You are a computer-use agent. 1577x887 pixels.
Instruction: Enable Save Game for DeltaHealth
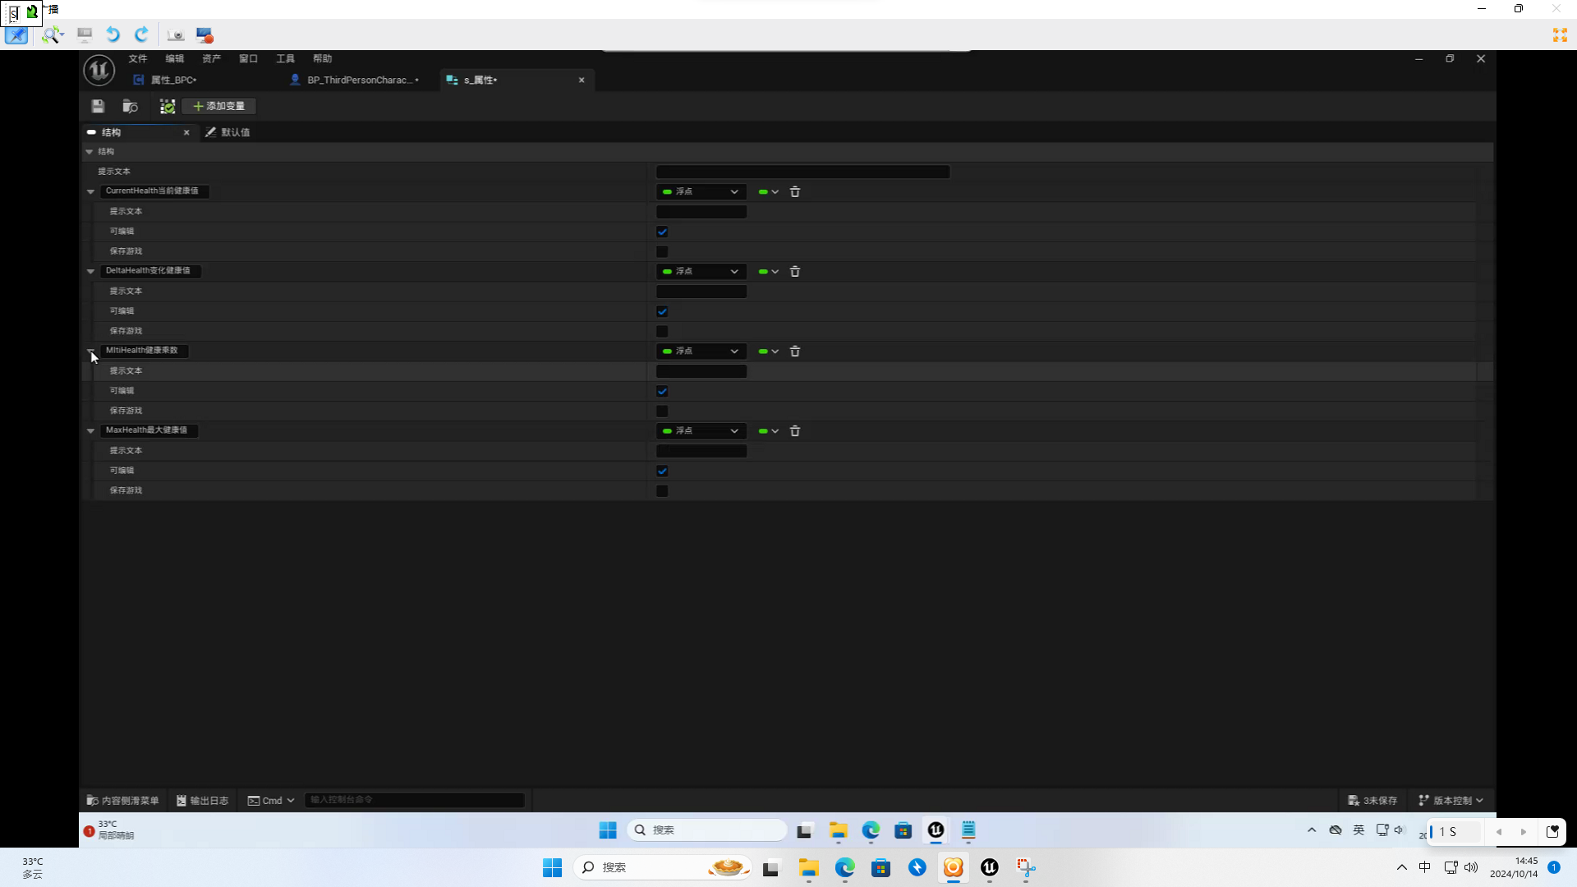click(x=662, y=331)
